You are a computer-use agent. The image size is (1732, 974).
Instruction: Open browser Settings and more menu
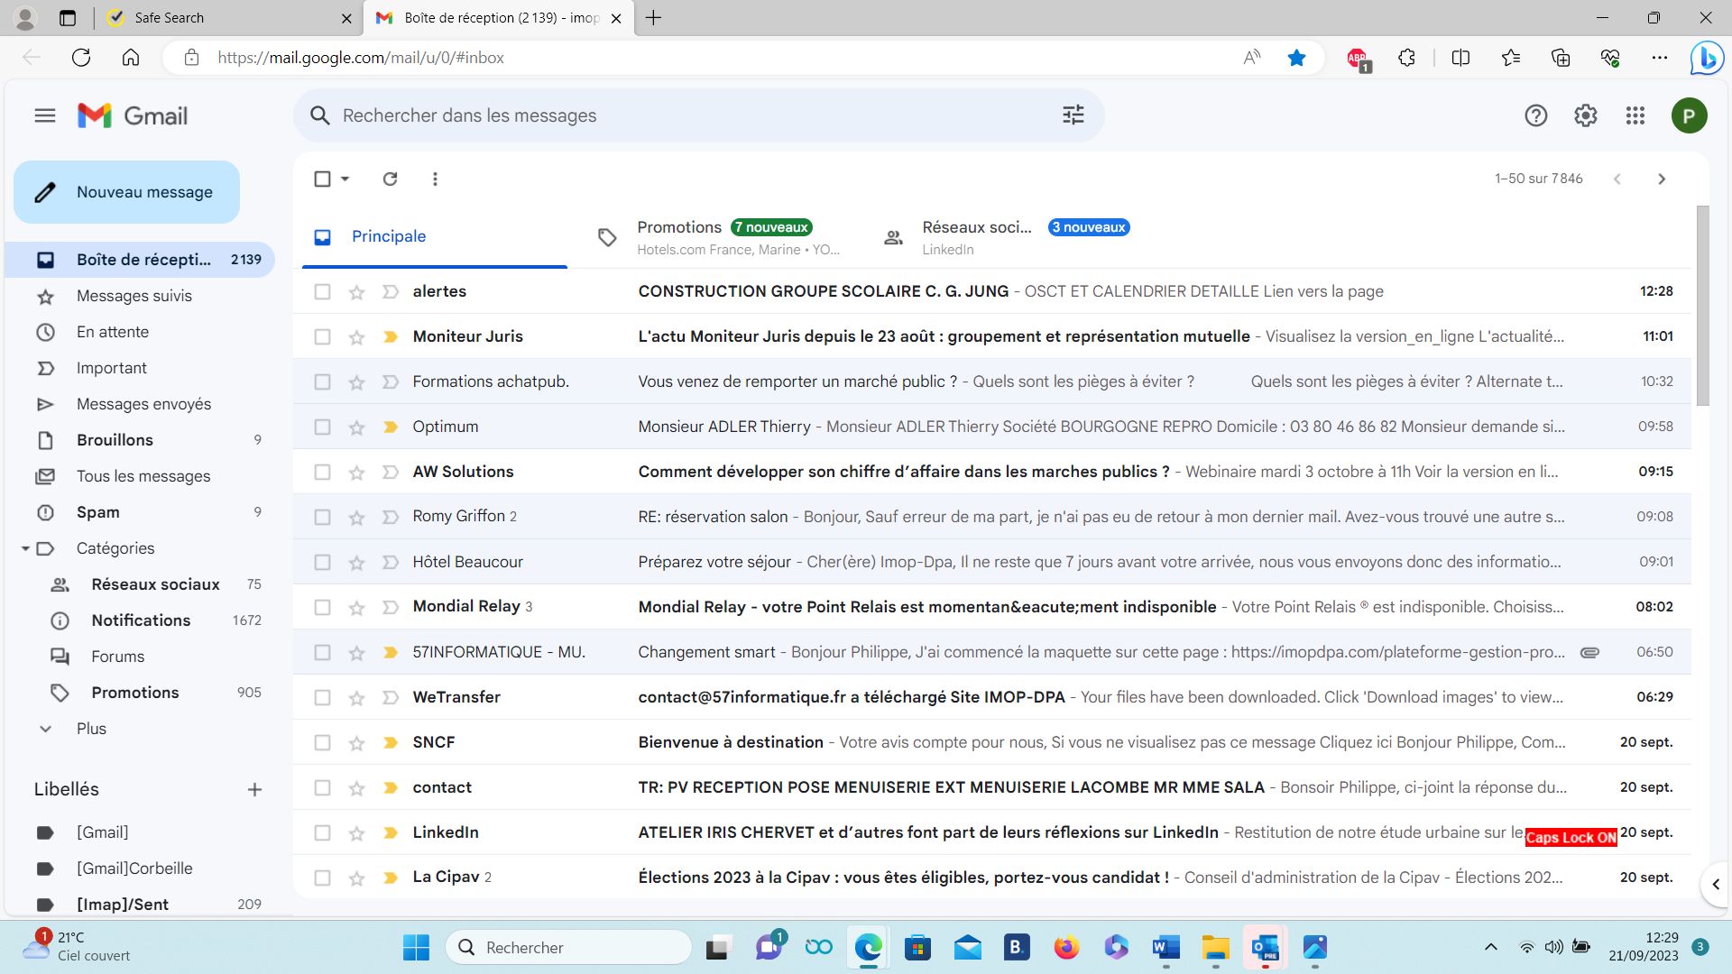click(1659, 58)
